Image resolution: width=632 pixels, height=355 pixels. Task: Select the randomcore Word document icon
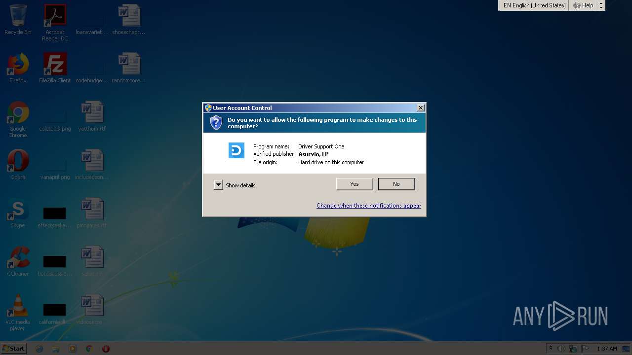coord(129,68)
